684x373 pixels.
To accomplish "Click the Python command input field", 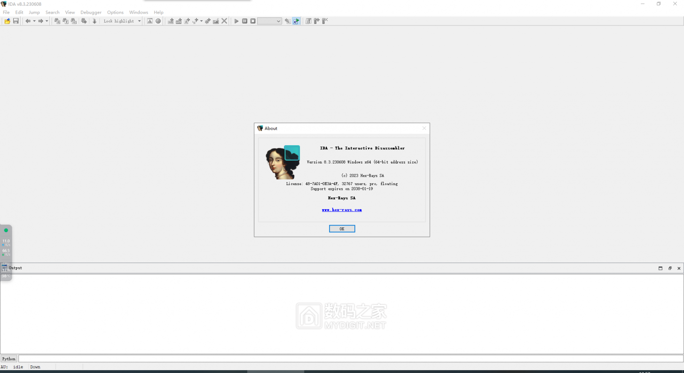I will pos(351,359).
